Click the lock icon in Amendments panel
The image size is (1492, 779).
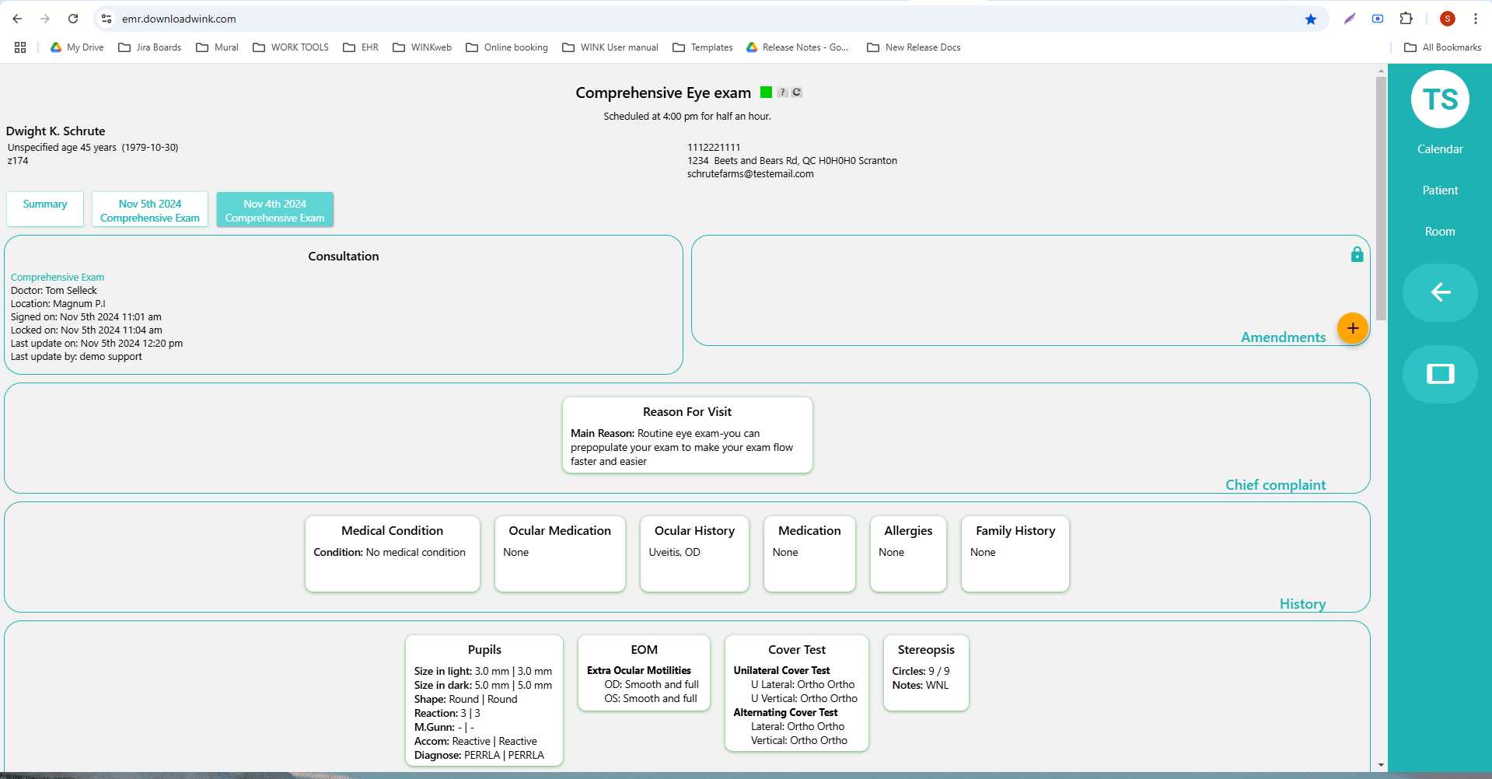coord(1357,254)
